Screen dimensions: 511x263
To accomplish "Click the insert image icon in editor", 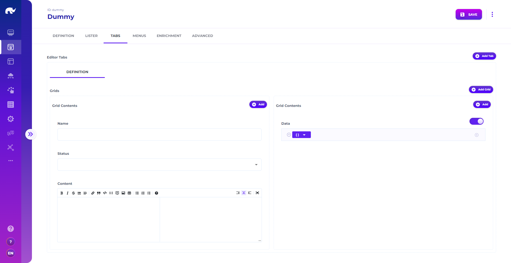I will [123, 193].
